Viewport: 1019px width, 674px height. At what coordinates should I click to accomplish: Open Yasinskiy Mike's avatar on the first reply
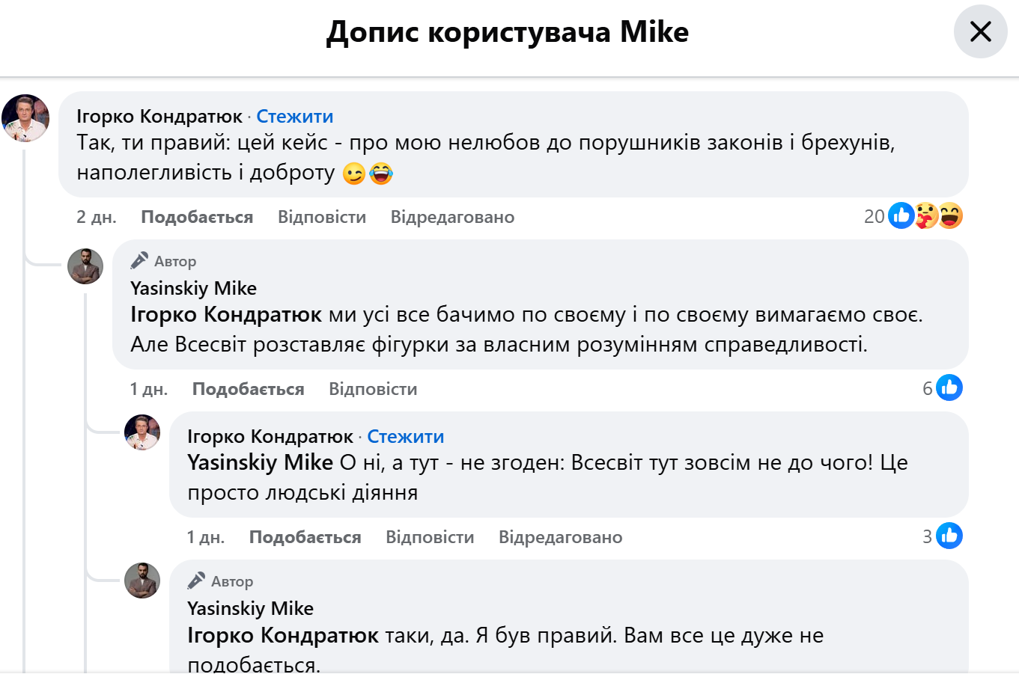click(x=85, y=266)
